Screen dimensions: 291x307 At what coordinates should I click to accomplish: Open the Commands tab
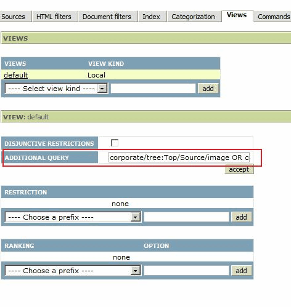273,17
